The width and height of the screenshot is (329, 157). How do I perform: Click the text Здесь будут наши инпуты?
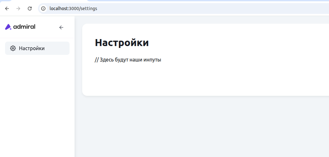pos(130,60)
